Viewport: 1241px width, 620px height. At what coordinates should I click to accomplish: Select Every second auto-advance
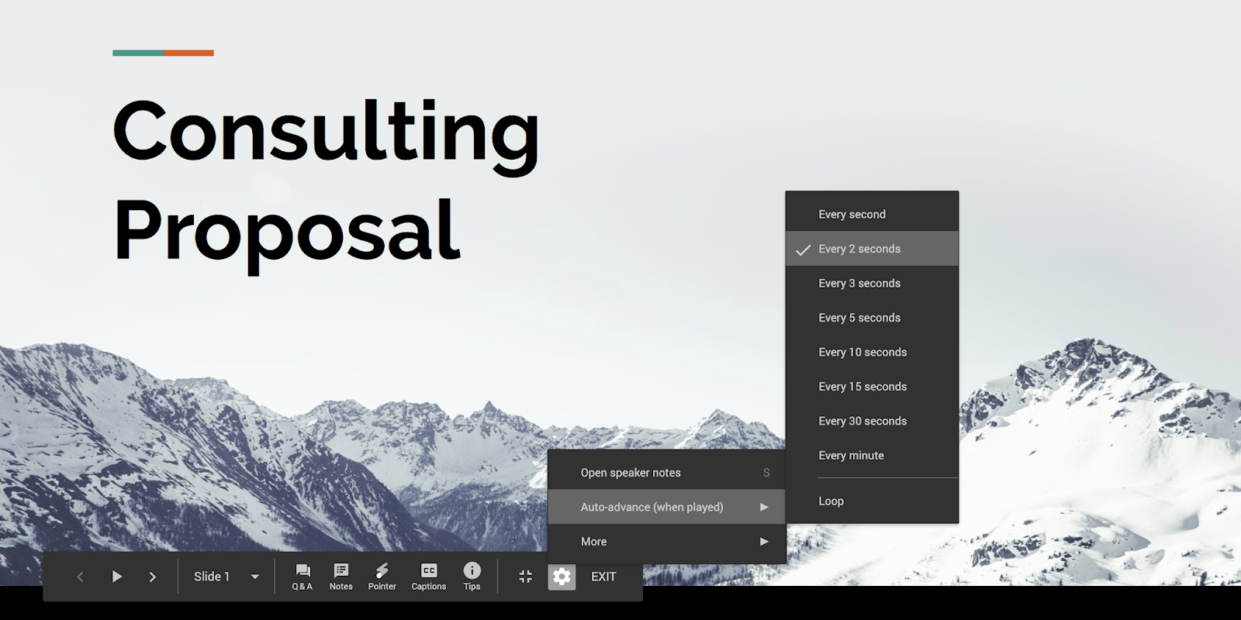coord(872,215)
